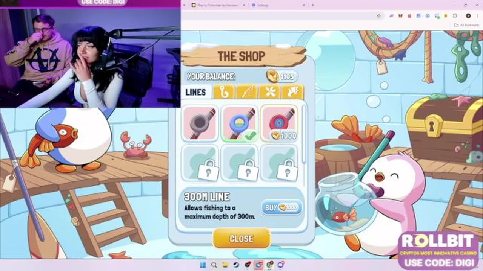Viewport: 483px width, 271px height.
Task: Open the browser profile avatar
Action: [x=468, y=16]
